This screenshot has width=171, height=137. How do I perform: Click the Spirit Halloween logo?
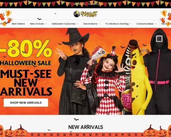(x=85, y=14)
